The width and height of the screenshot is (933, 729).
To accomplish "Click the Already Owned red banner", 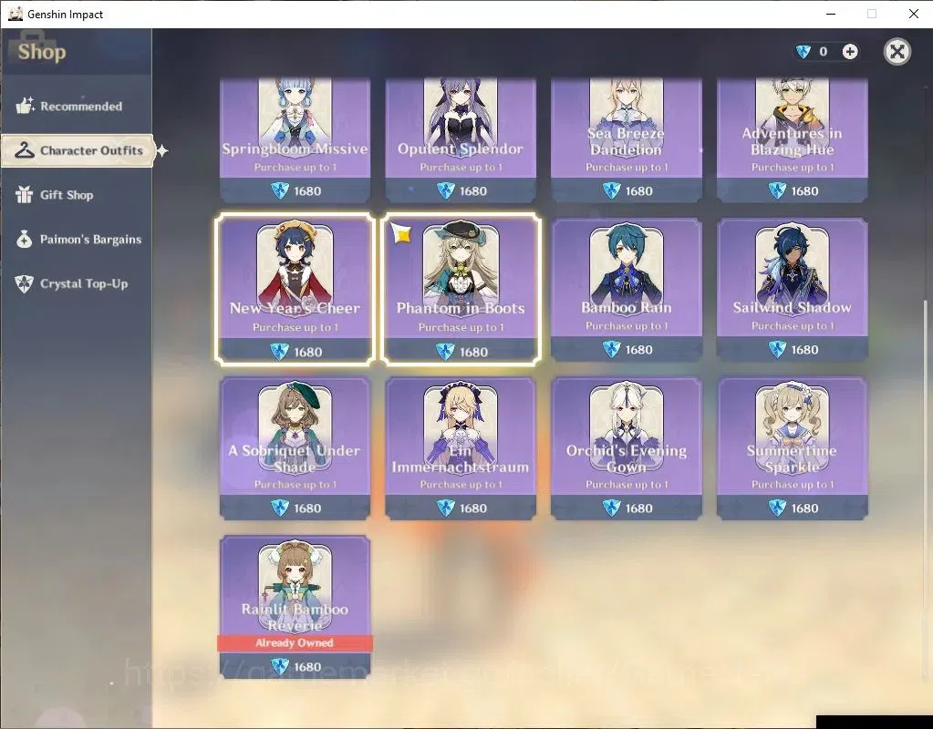I will (x=295, y=642).
